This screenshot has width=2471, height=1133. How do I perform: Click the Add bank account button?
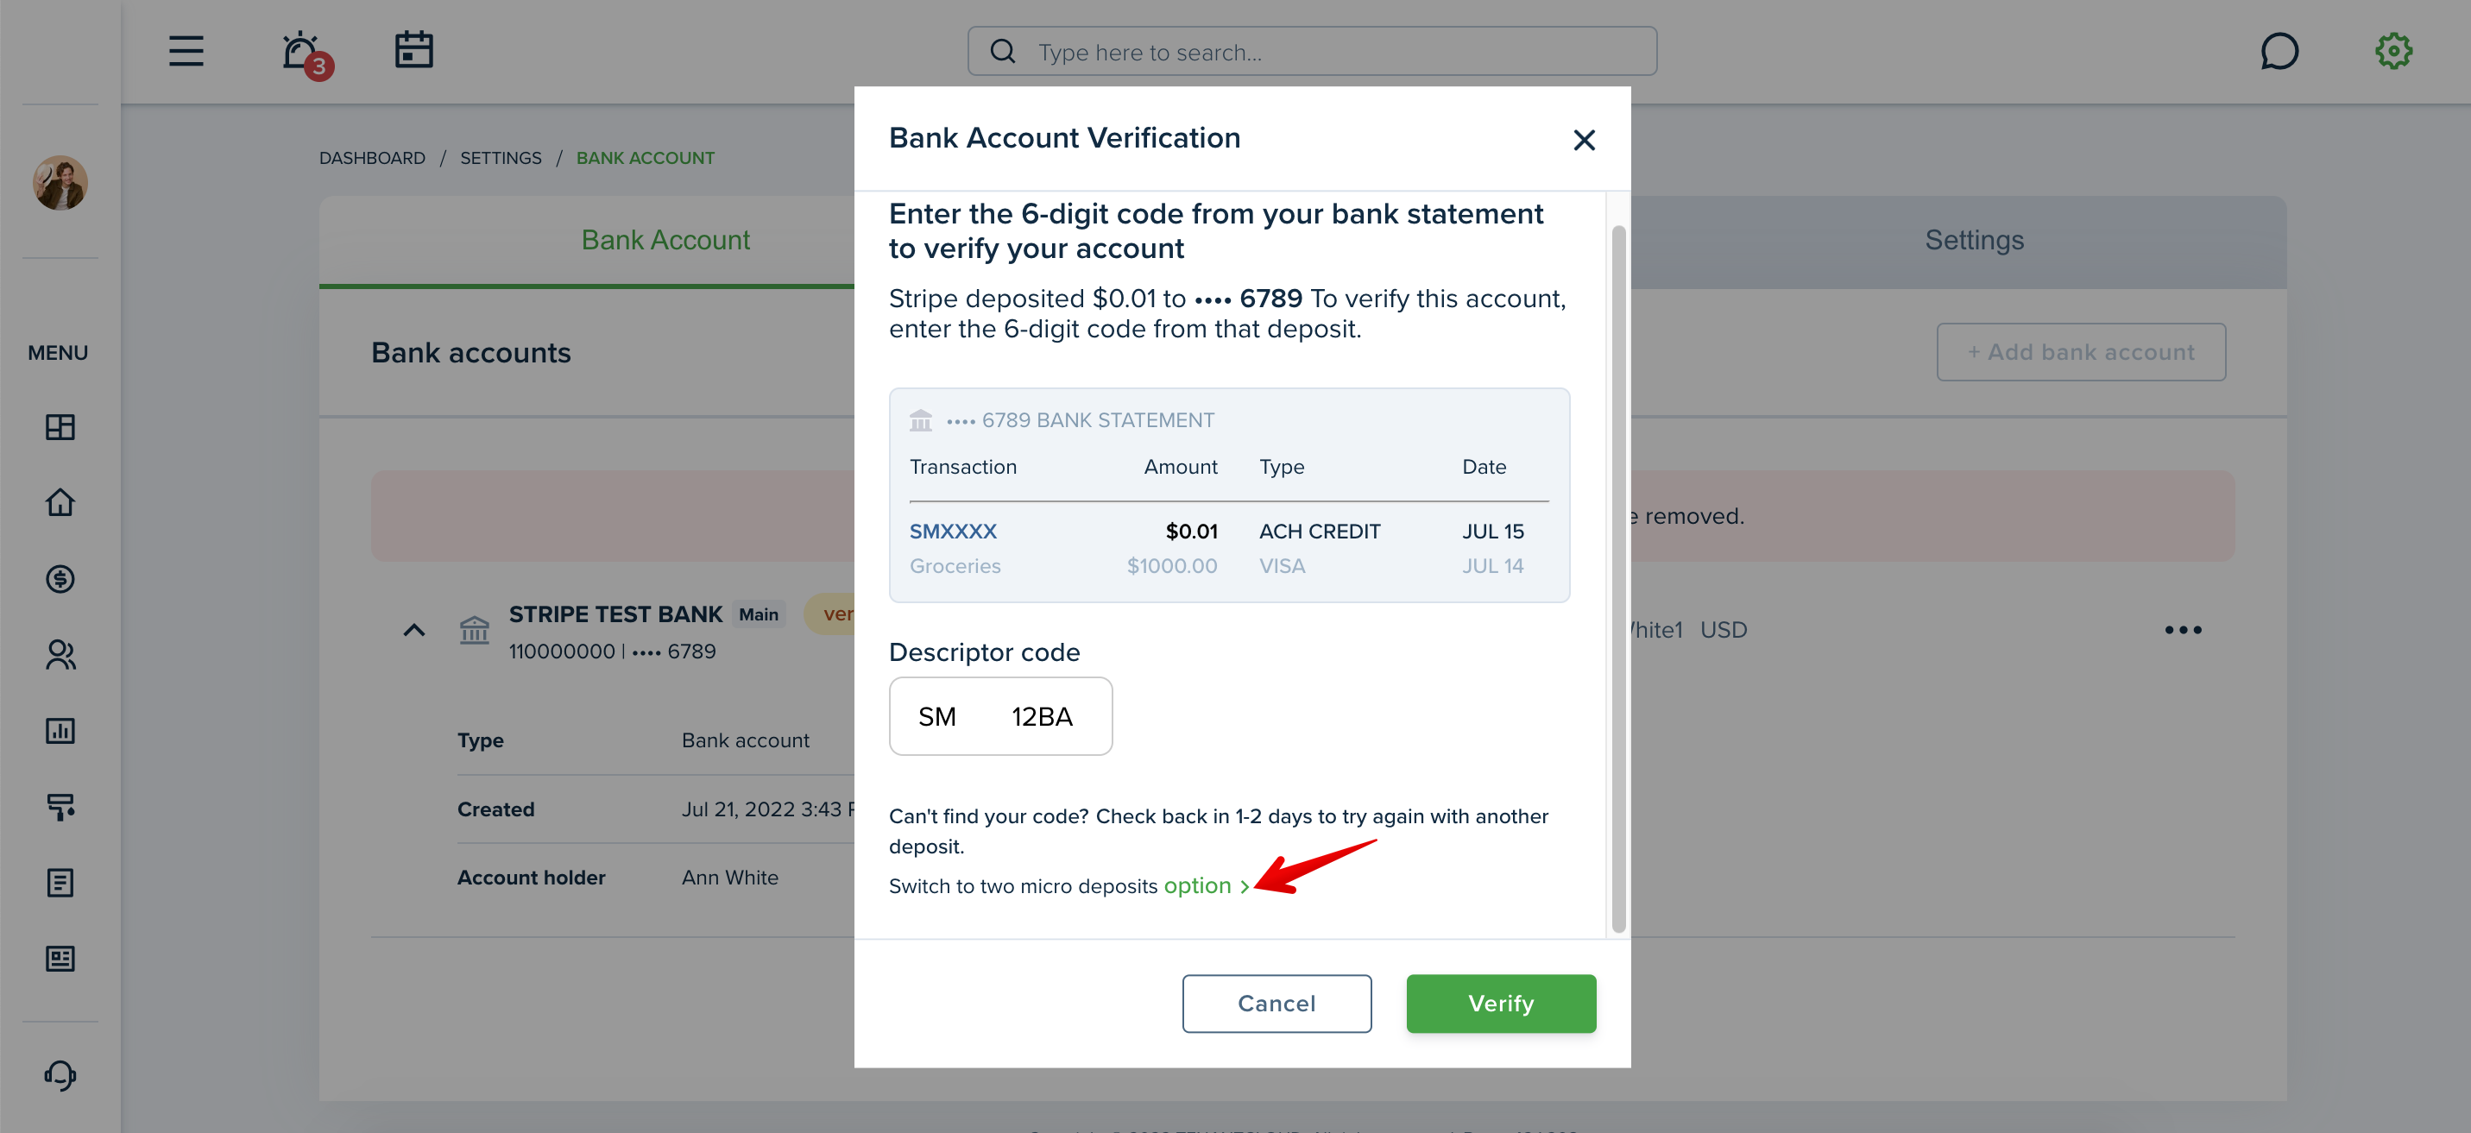point(2080,351)
